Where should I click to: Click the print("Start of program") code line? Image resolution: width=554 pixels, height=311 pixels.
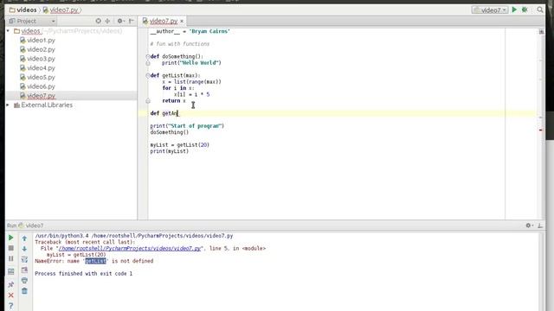[187, 126]
